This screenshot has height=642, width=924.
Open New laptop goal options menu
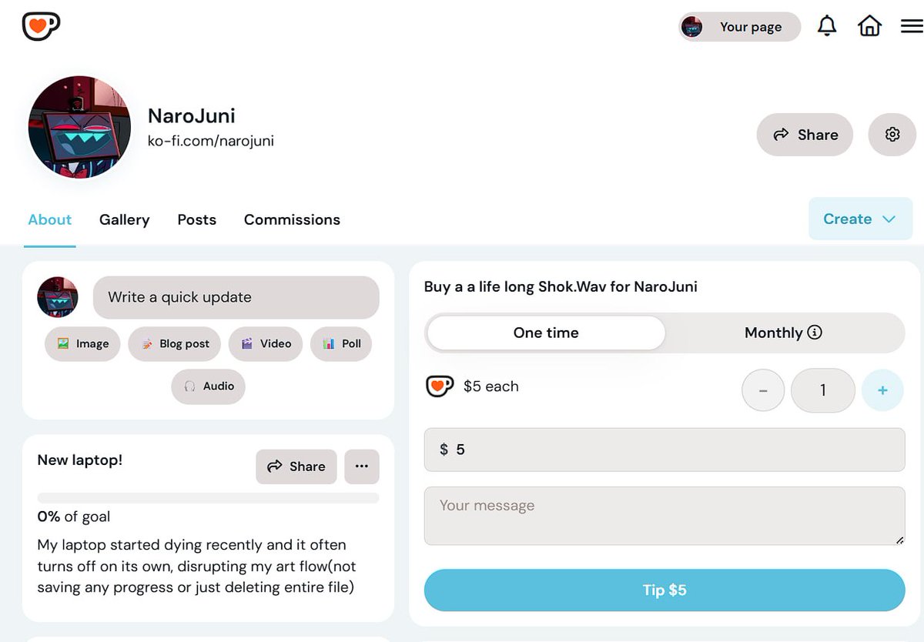[362, 466]
